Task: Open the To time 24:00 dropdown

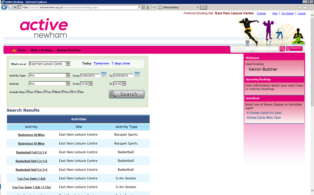Action: 119,84
